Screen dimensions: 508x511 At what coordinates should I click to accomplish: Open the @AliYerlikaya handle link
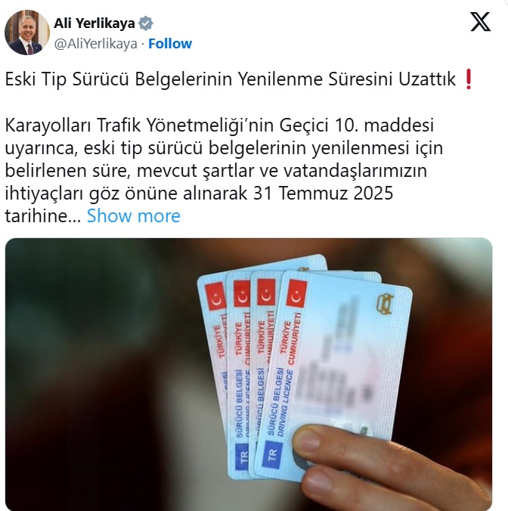pos(95,44)
